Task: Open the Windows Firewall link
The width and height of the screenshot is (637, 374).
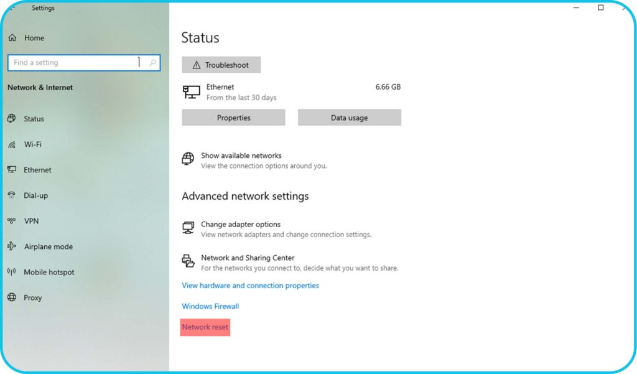Action: click(x=210, y=306)
